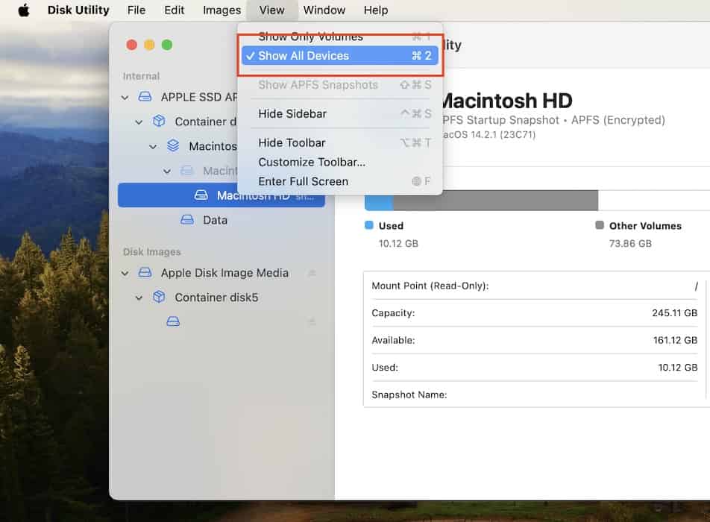This screenshot has width=710, height=522.
Task: Select Customize Toolbar… from the View menu
Action: [312, 162]
